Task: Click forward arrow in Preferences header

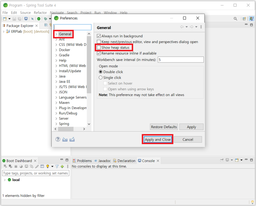Action: [191, 27]
